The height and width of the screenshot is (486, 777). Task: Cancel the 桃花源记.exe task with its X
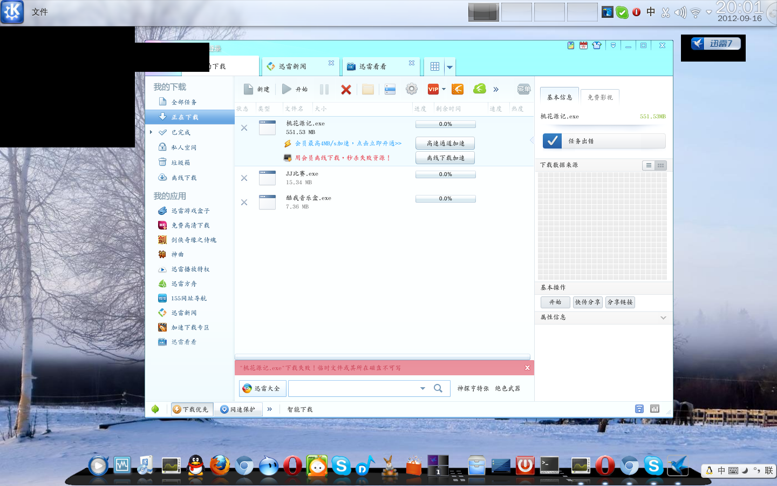point(244,128)
